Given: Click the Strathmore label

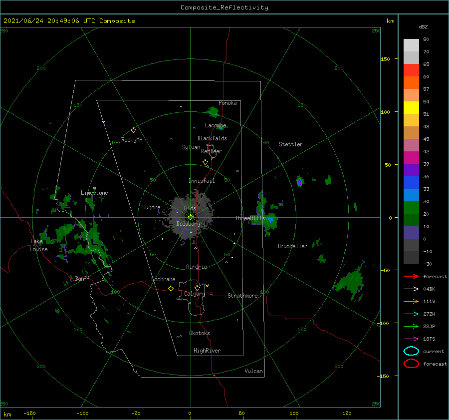Looking at the screenshot, I should tap(242, 296).
